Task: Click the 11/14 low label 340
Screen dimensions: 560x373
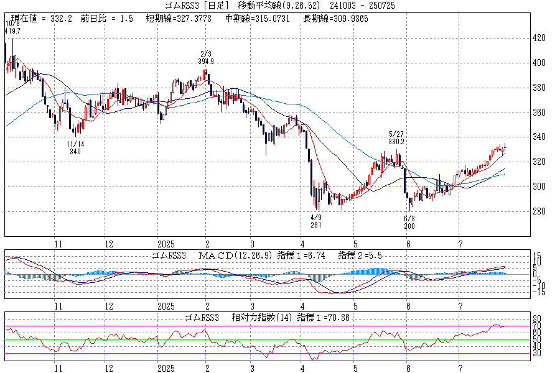Action: 75,151
